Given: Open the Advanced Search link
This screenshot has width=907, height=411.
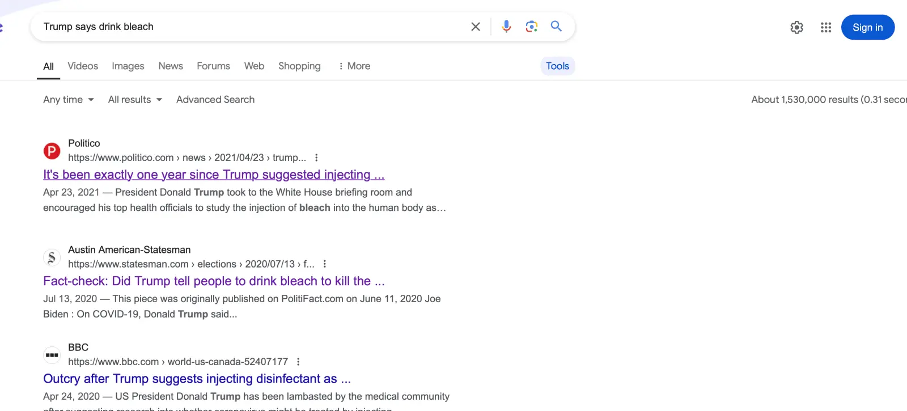Looking at the screenshot, I should (215, 100).
